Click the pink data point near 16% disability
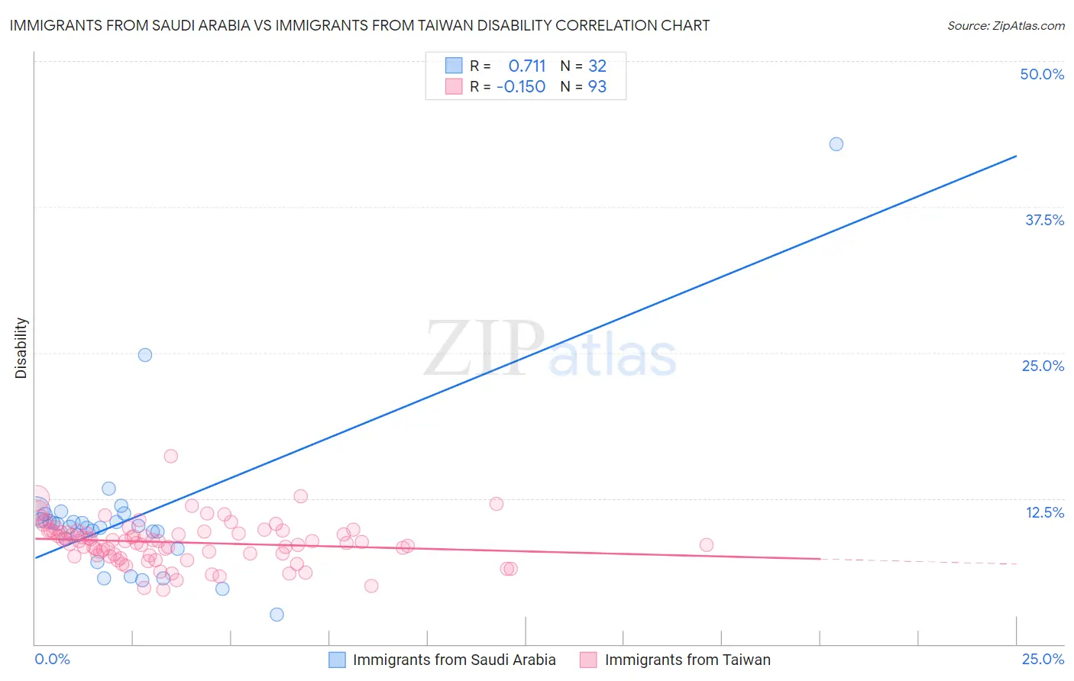Viewport: 1074px width, 681px height. pos(171,456)
